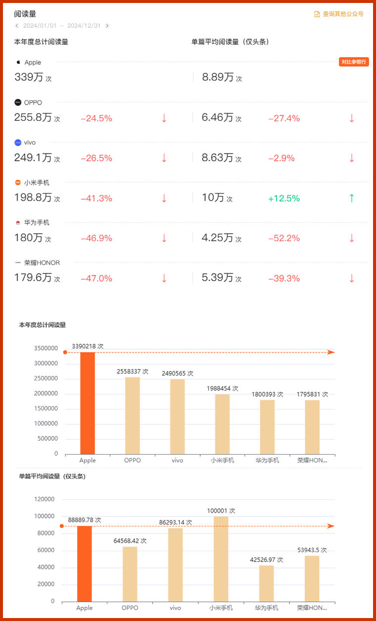Click the Apple total value 339万
This screenshot has height=621, width=376.
pos(29,77)
